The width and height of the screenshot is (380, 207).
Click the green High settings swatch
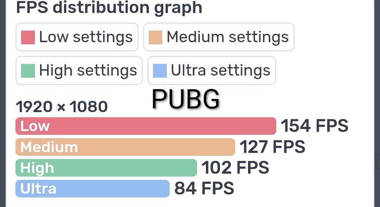[x=28, y=71]
